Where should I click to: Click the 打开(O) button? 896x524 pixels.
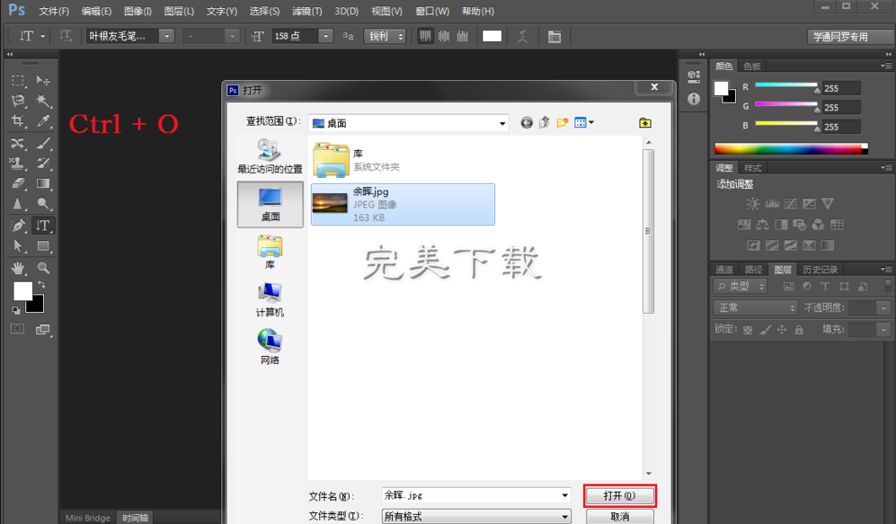(x=620, y=495)
